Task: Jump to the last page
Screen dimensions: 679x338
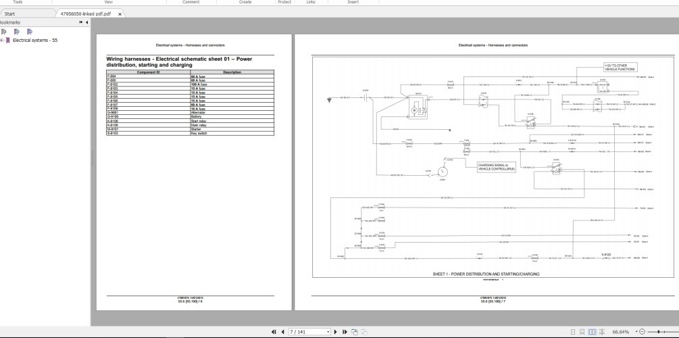Action: point(345,332)
